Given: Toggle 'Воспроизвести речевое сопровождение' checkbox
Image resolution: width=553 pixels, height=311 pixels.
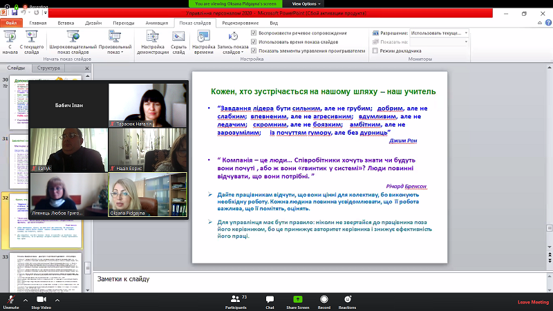Looking at the screenshot, I should 254,33.
